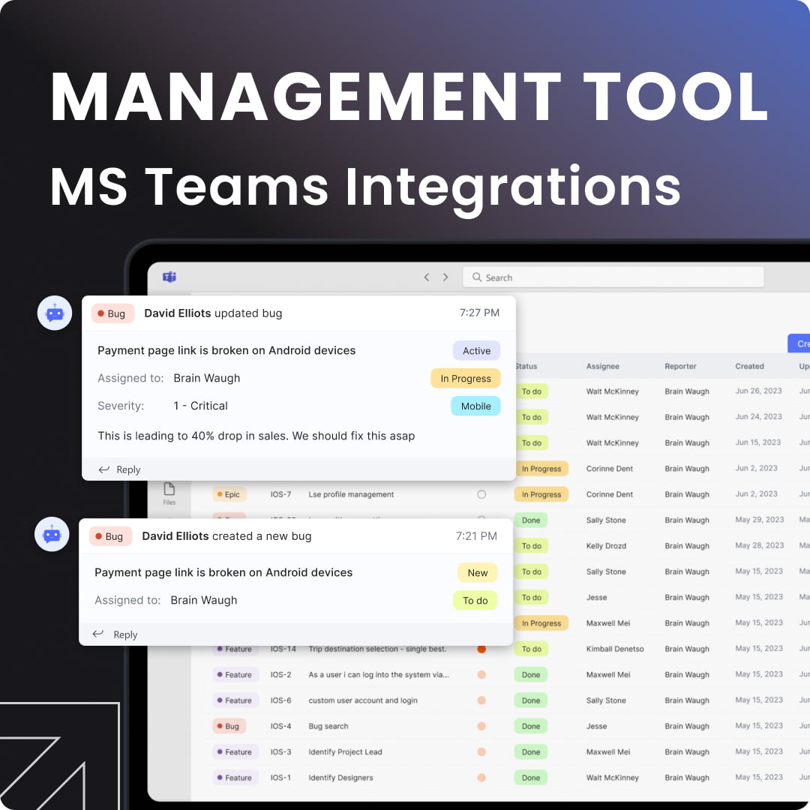Click the magnifier icon in the search bar

[x=477, y=277]
